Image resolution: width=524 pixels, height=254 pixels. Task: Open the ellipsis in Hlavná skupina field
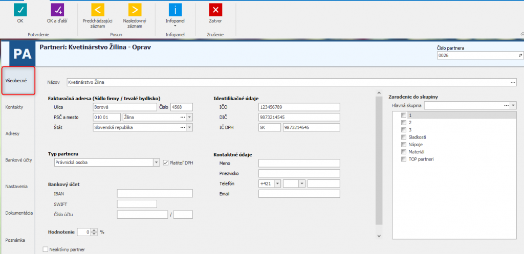tap(506, 105)
